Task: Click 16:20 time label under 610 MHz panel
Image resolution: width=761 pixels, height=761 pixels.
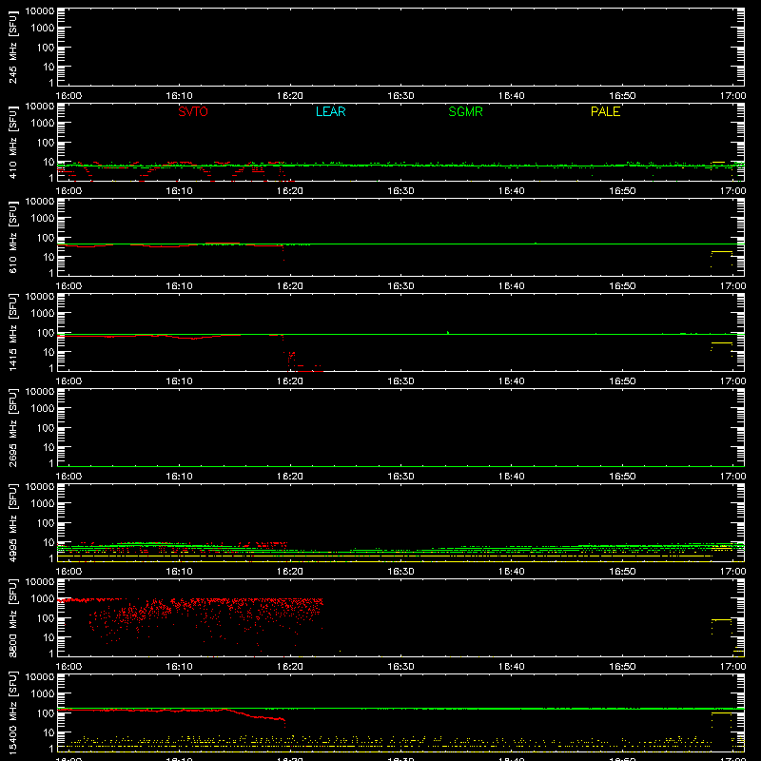Action: (290, 286)
